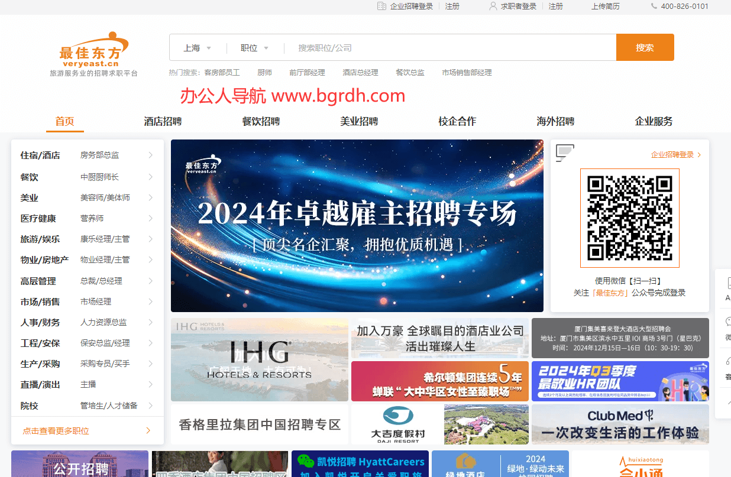Click the phone icon beside 400-826-0101
Screen dimensions: 731x477
[x=654, y=7]
